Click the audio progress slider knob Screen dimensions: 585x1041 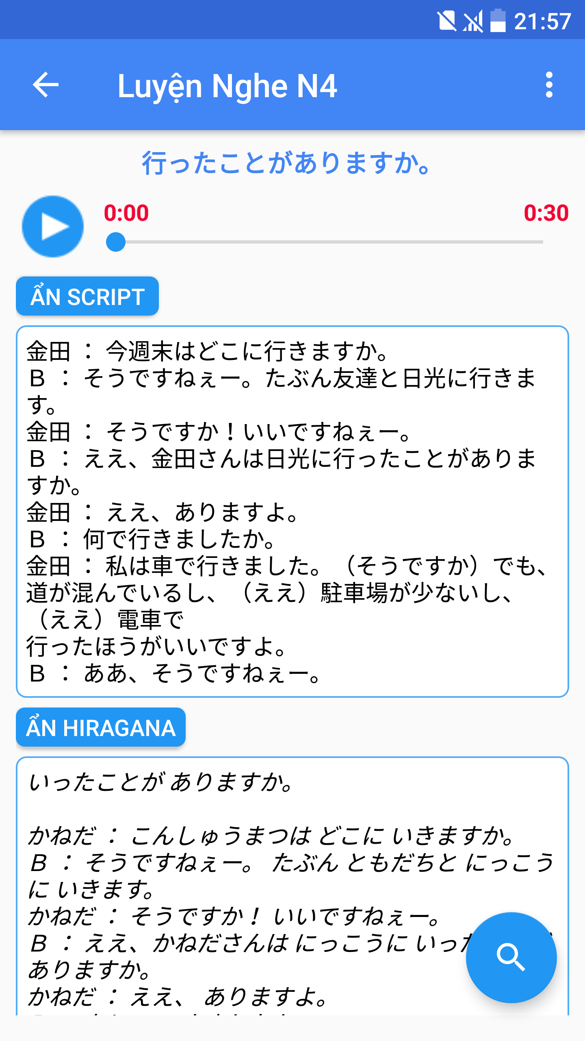pos(116,242)
